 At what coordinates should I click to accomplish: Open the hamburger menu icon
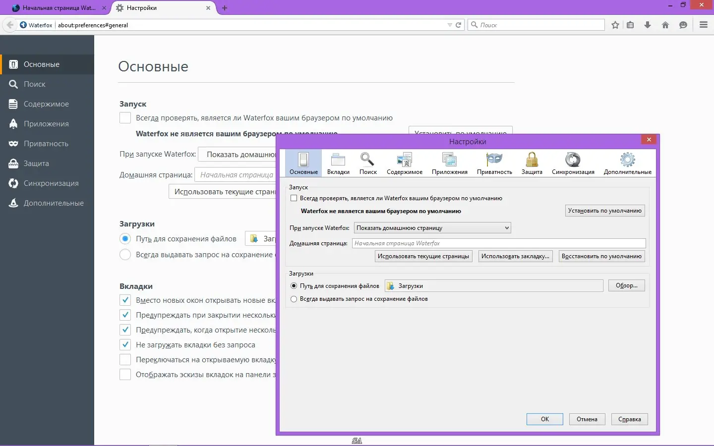coord(704,25)
